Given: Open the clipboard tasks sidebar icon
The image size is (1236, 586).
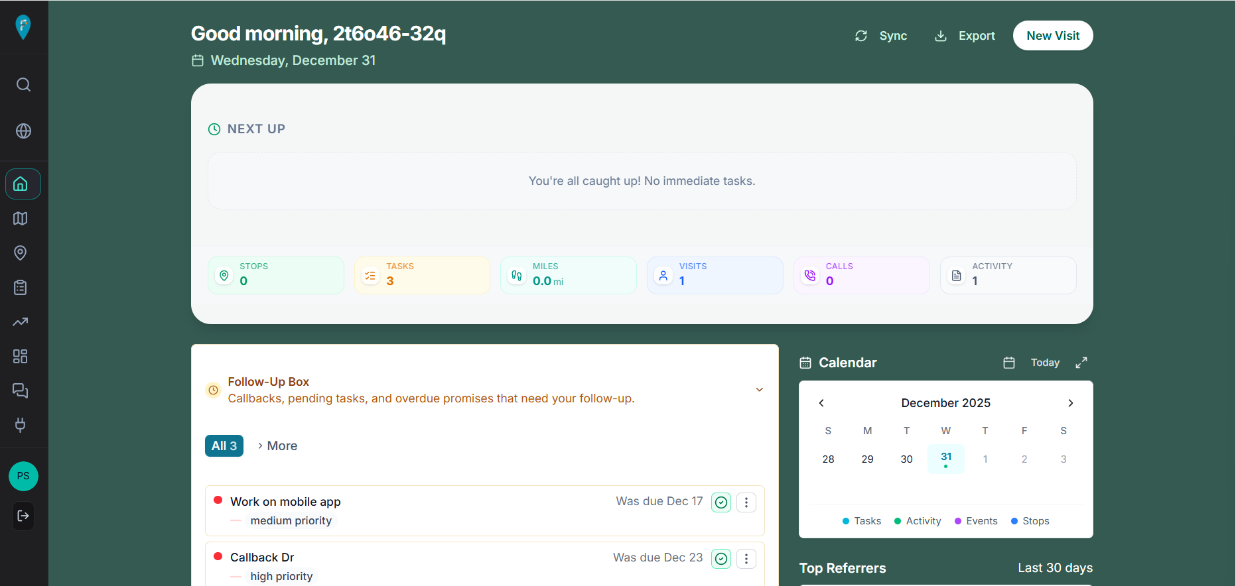Looking at the screenshot, I should pyautogui.click(x=21, y=288).
